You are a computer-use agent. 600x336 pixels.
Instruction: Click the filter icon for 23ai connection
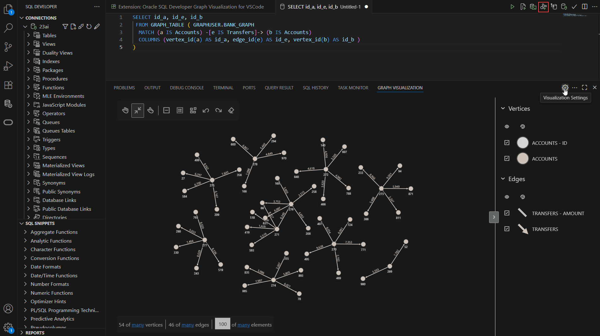coord(65,27)
